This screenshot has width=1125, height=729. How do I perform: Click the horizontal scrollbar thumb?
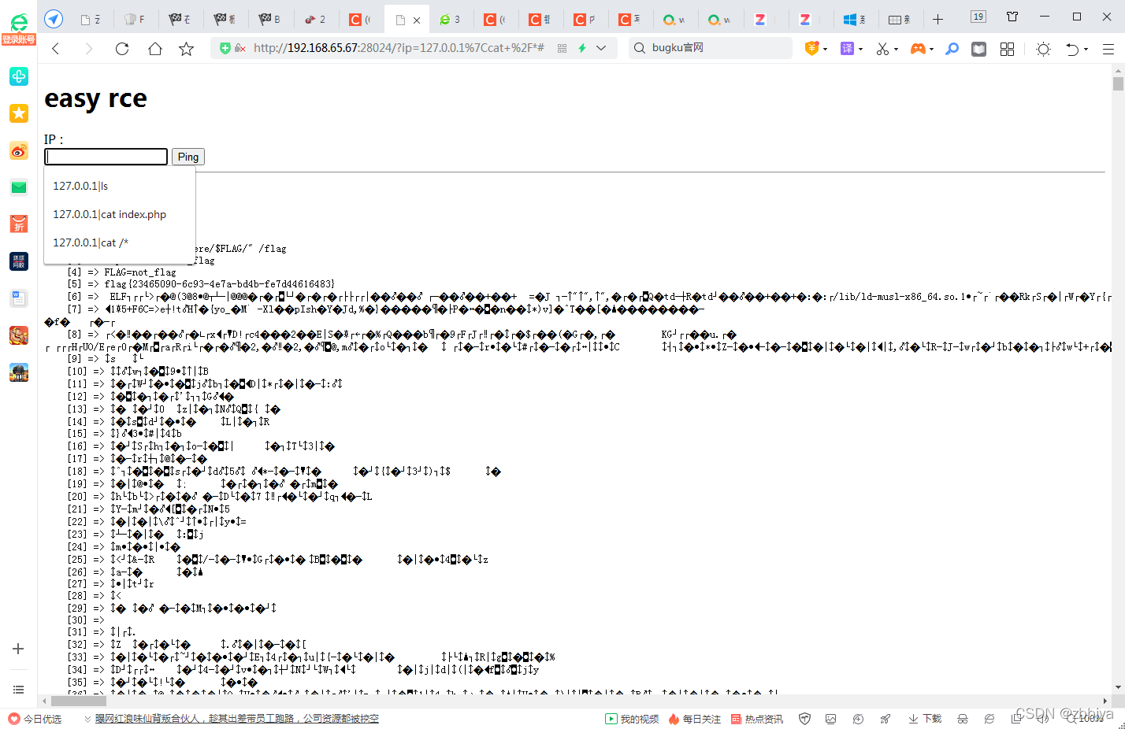coord(78,701)
